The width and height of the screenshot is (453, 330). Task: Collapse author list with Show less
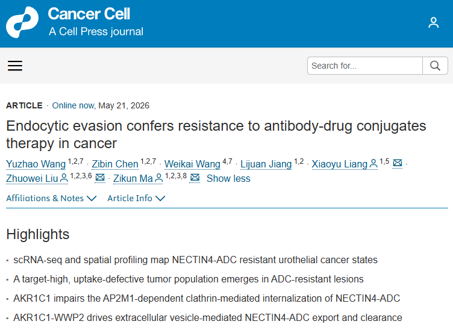[x=228, y=178]
